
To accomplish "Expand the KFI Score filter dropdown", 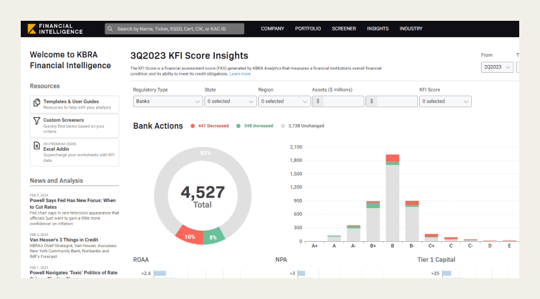I will (x=445, y=101).
